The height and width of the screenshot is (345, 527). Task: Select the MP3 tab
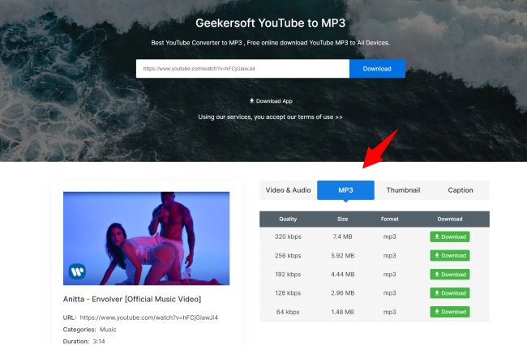[x=345, y=190]
